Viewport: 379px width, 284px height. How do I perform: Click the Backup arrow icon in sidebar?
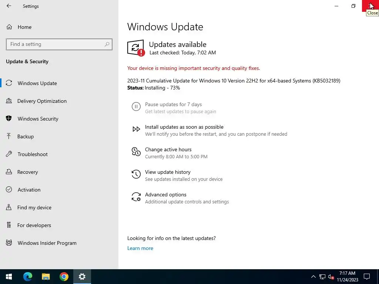(9, 136)
